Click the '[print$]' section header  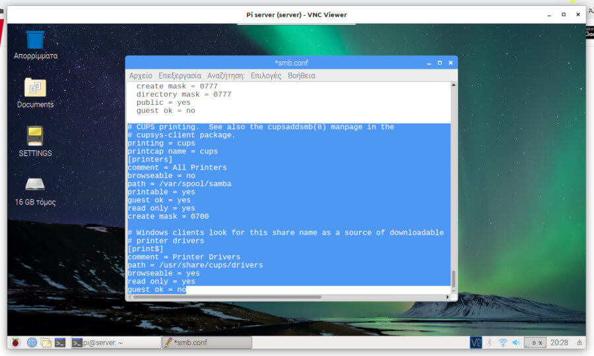point(145,249)
